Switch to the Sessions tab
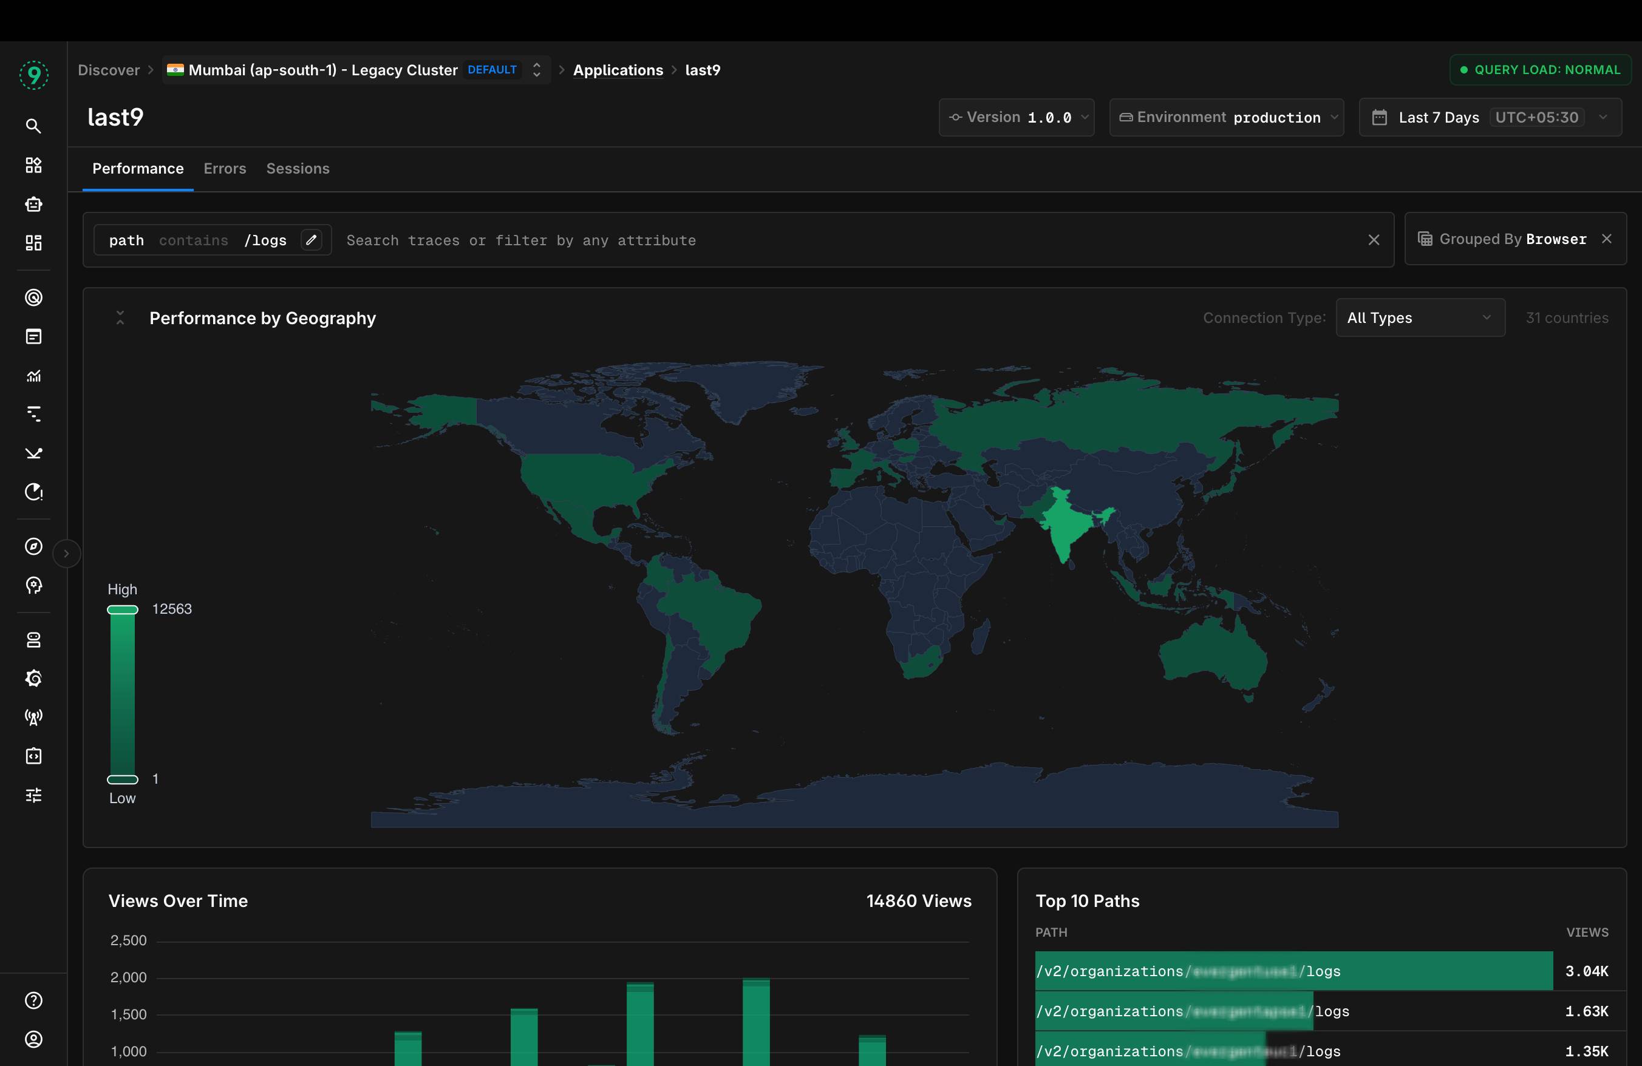This screenshot has width=1642, height=1066. click(298, 168)
